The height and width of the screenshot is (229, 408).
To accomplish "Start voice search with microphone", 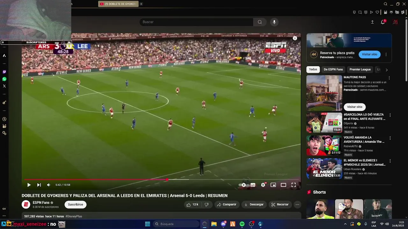I will tap(274, 22).
